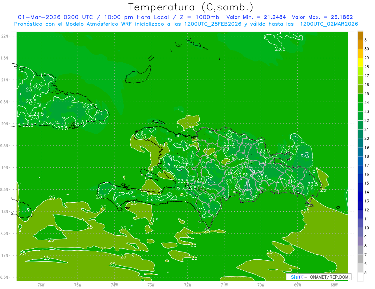This screenshot has height=289, width=375.
Task: Click the blue "Sis" logo text
Action: (294, 277)
